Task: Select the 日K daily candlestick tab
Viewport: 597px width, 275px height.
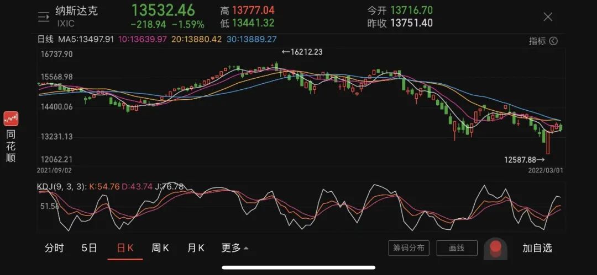Action: pyautogui.click(x=125, y=248)
